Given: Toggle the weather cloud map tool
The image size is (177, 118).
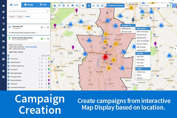Looking at the screenshot, I should [73, 6].
